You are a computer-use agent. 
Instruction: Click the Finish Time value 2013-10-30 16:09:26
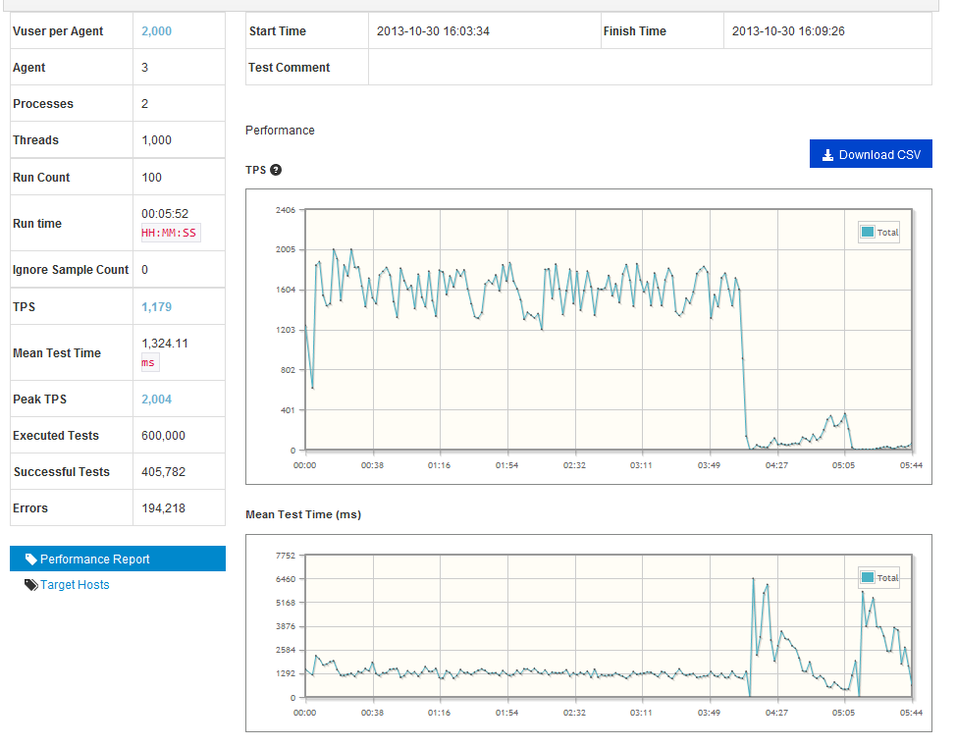click(x=788, y=31)
